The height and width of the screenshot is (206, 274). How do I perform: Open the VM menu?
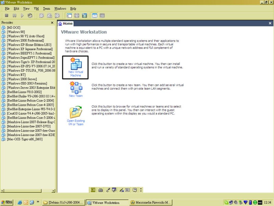(36, 9)
